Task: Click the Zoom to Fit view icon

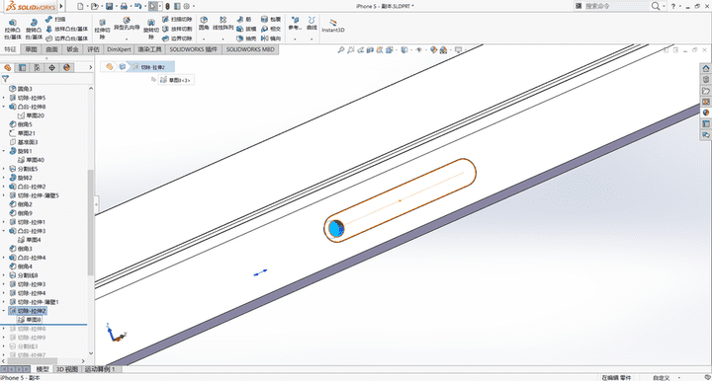Action: pos(340,49)
